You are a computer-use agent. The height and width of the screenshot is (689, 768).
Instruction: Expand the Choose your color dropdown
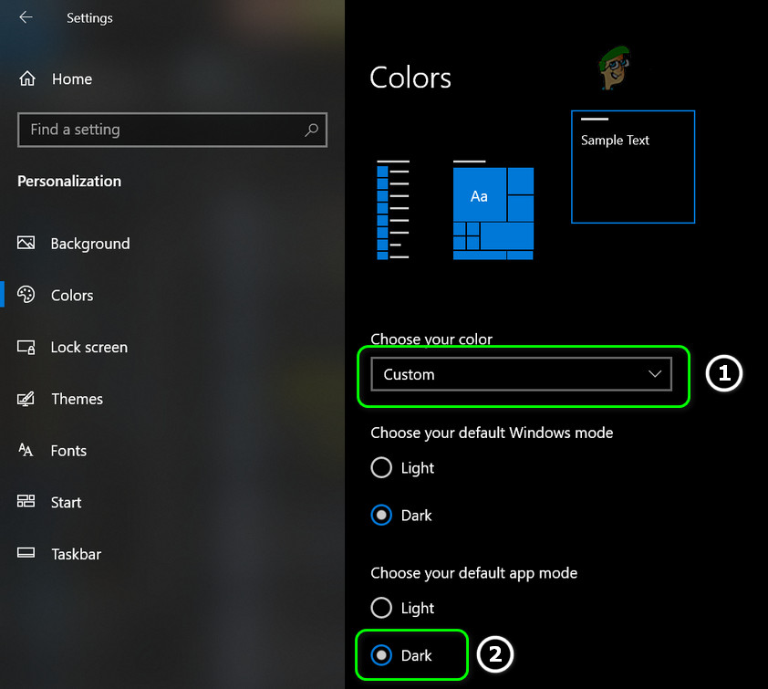(x=521, y=374)
